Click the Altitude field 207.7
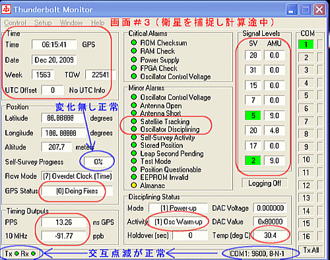 point(57,147)
